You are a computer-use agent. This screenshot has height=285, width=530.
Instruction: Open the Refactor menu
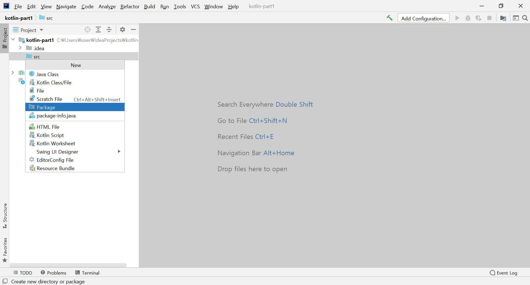(x=130, y=6)
